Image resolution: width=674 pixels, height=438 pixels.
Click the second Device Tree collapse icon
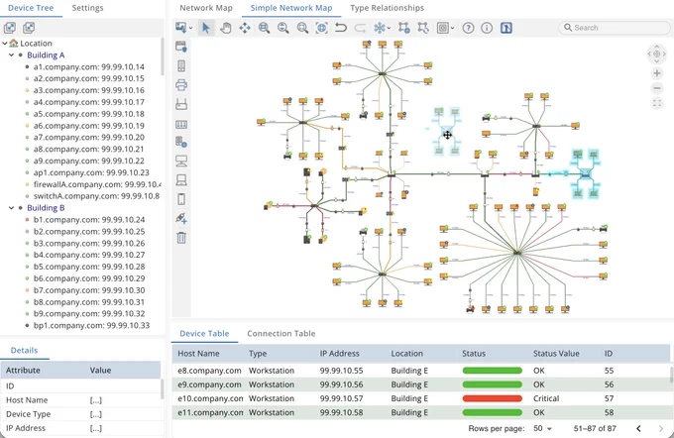[29, 28]
